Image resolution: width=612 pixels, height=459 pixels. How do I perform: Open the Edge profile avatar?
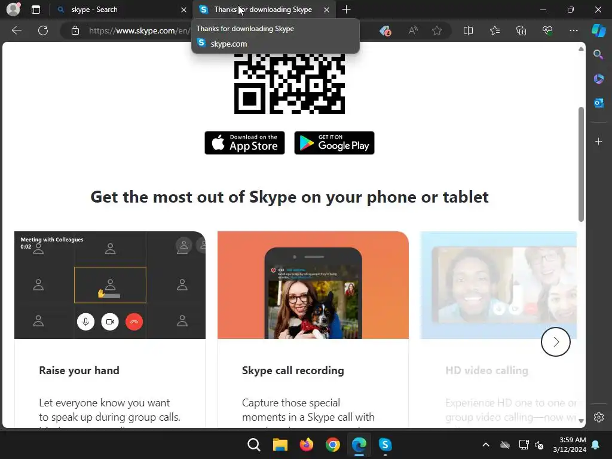click(x=13, y=10)
